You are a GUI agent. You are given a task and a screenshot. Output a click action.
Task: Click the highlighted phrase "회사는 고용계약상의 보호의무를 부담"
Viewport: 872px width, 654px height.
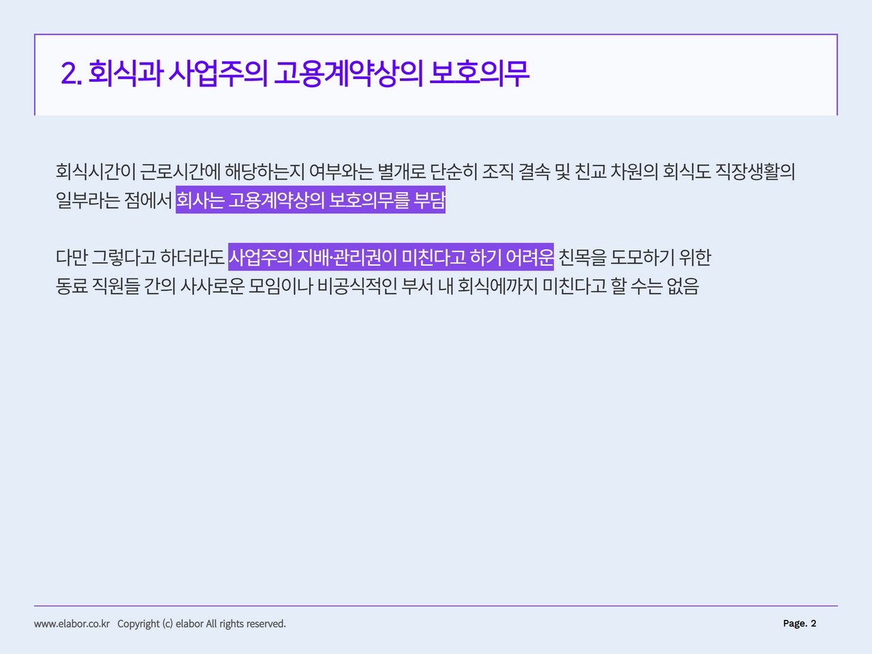[310, 200]
